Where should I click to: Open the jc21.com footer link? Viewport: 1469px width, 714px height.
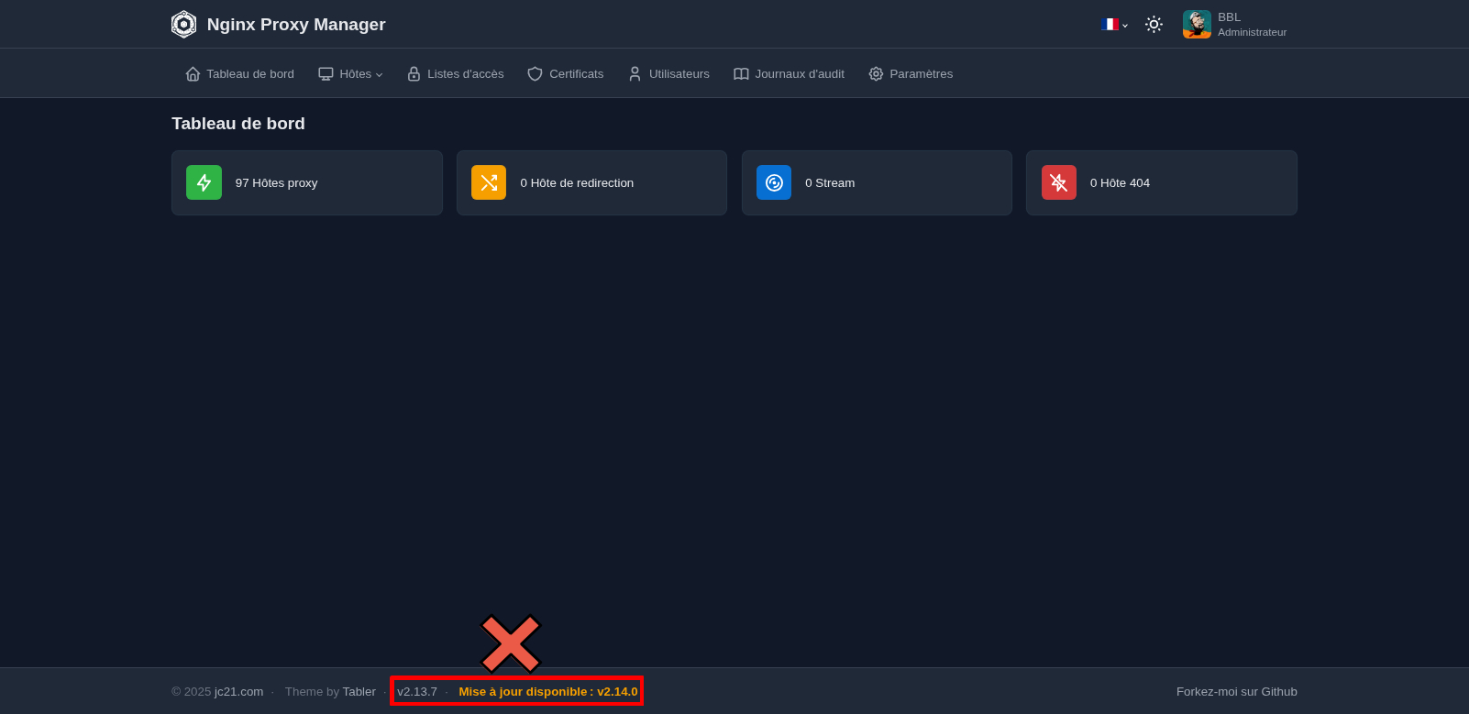(x=238, y=692)
